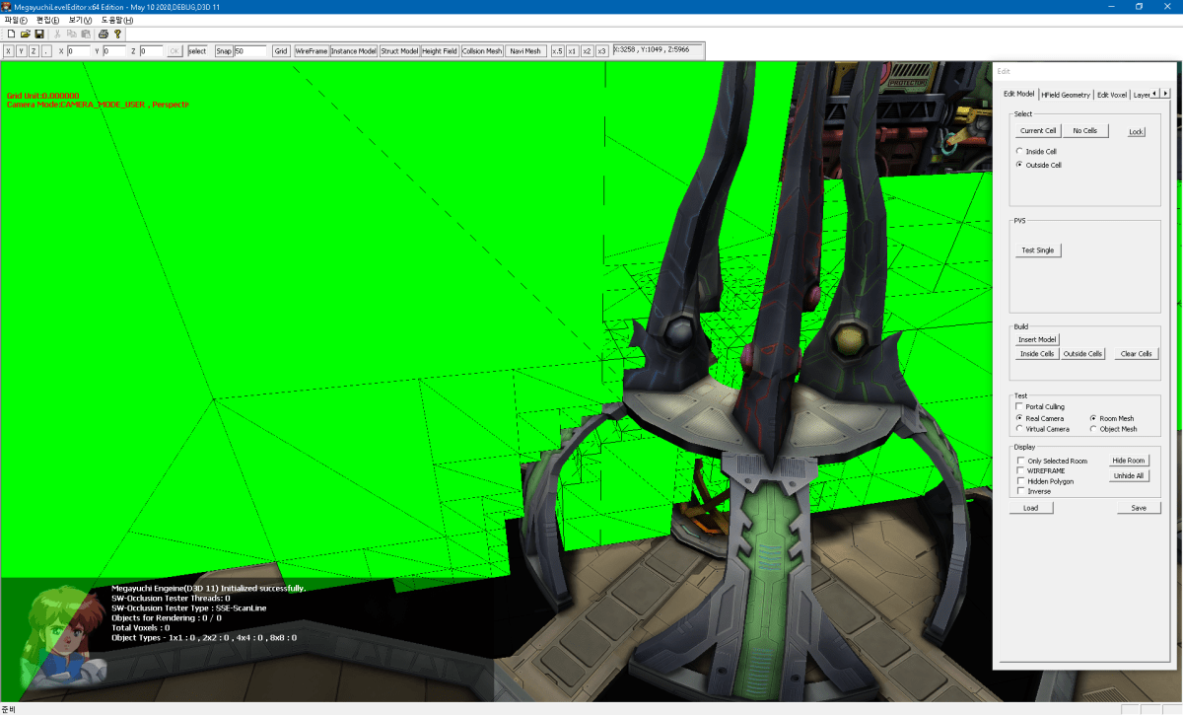Select the Inside Cell radio button
The height and width of the screenshot is (715, 1183).
point(1019,152)
